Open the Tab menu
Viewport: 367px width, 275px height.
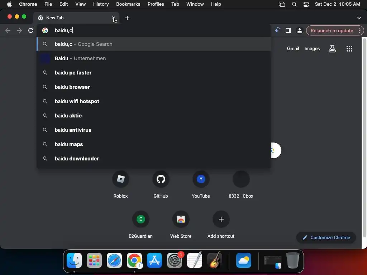tap(175, 4)
